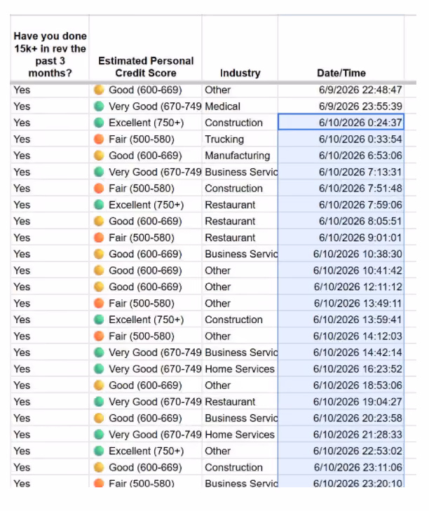Select the cell 6/9/2026 22:48:47
Viewport: 429px width, 511px height.
coord(341,90)
